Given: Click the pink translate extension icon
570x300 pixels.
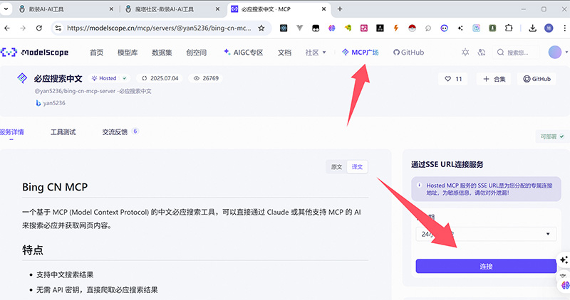Looking at the screenshot, I should point(364,28).
